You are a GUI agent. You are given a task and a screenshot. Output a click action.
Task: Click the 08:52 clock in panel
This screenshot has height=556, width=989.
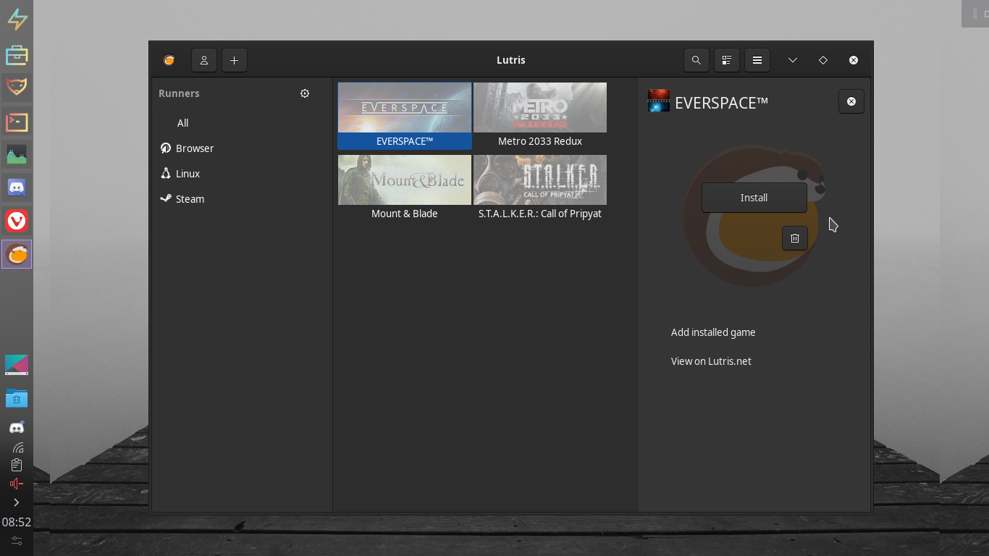pos(17,522)
